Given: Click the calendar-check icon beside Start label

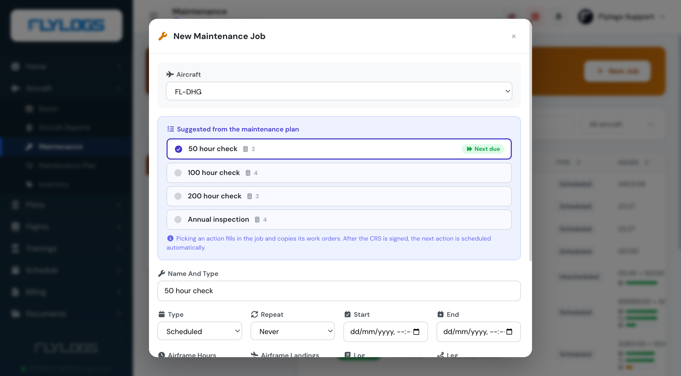Looking at the screenshot, I should tap(347, 314).
